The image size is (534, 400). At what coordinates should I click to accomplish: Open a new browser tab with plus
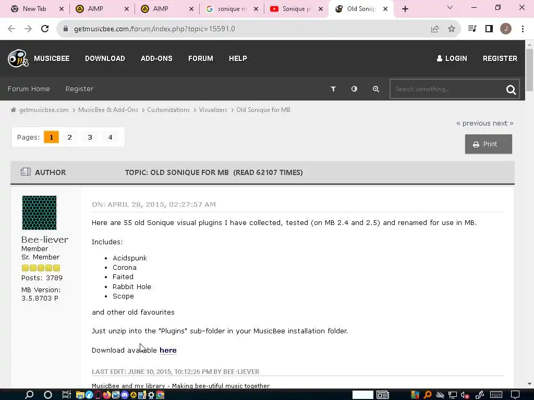pos(405,9)
